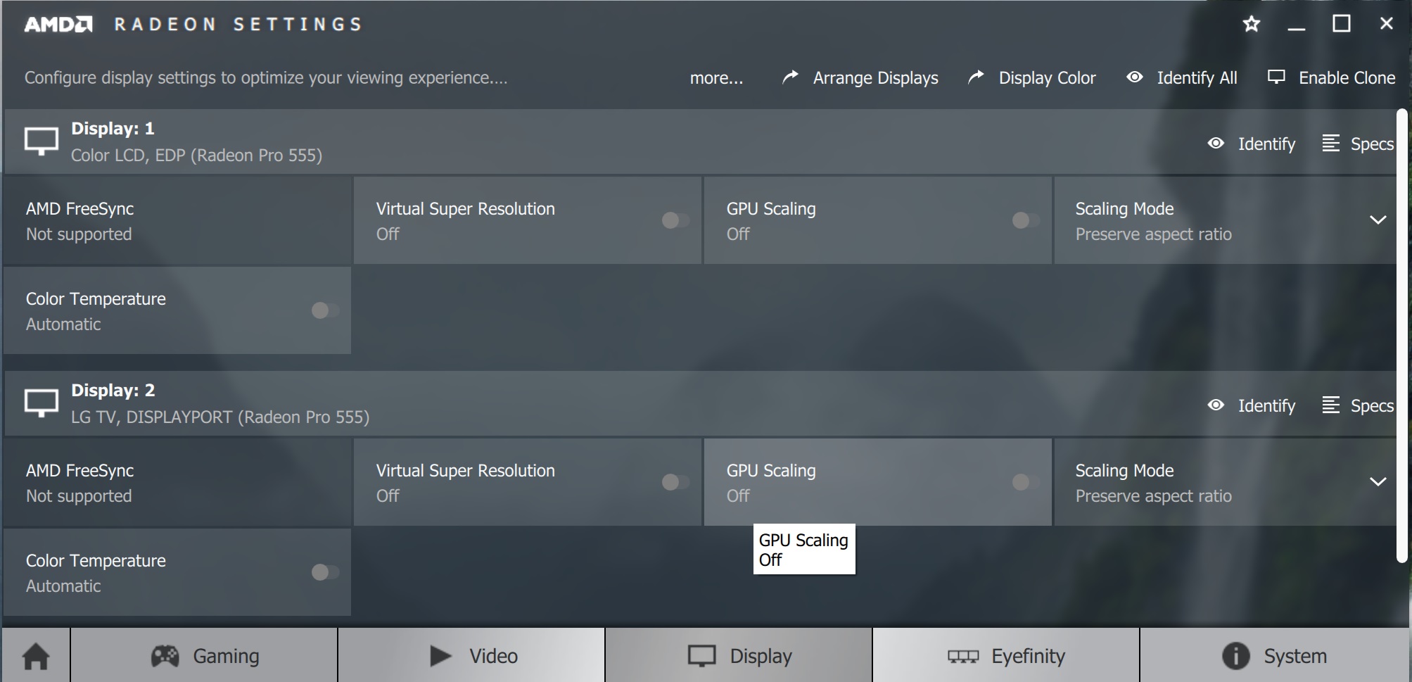Enable GPU Scaling on Display 2
The image size is (1412, 682).
[x=1025, y=482]
